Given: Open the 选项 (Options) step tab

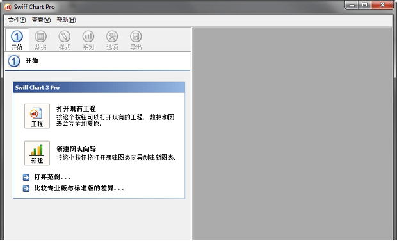Looking at the screenshot, I should [112, 40].
